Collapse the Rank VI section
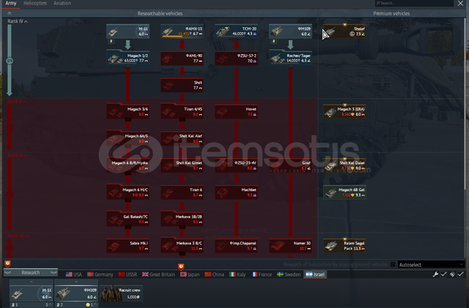Screen dimensions: 469x308 [18, 155]
